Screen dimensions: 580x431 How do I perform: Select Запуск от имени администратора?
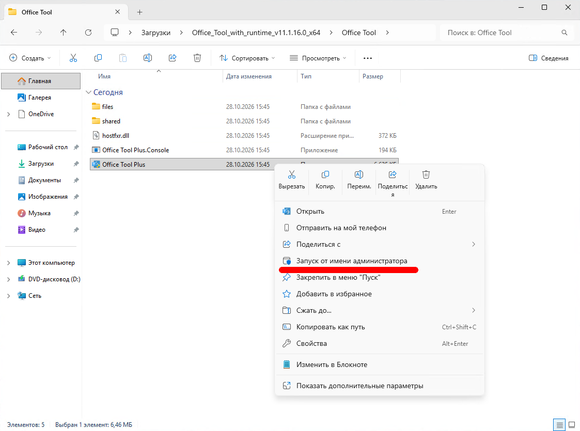pyautogui.click(x=380, y=261)
